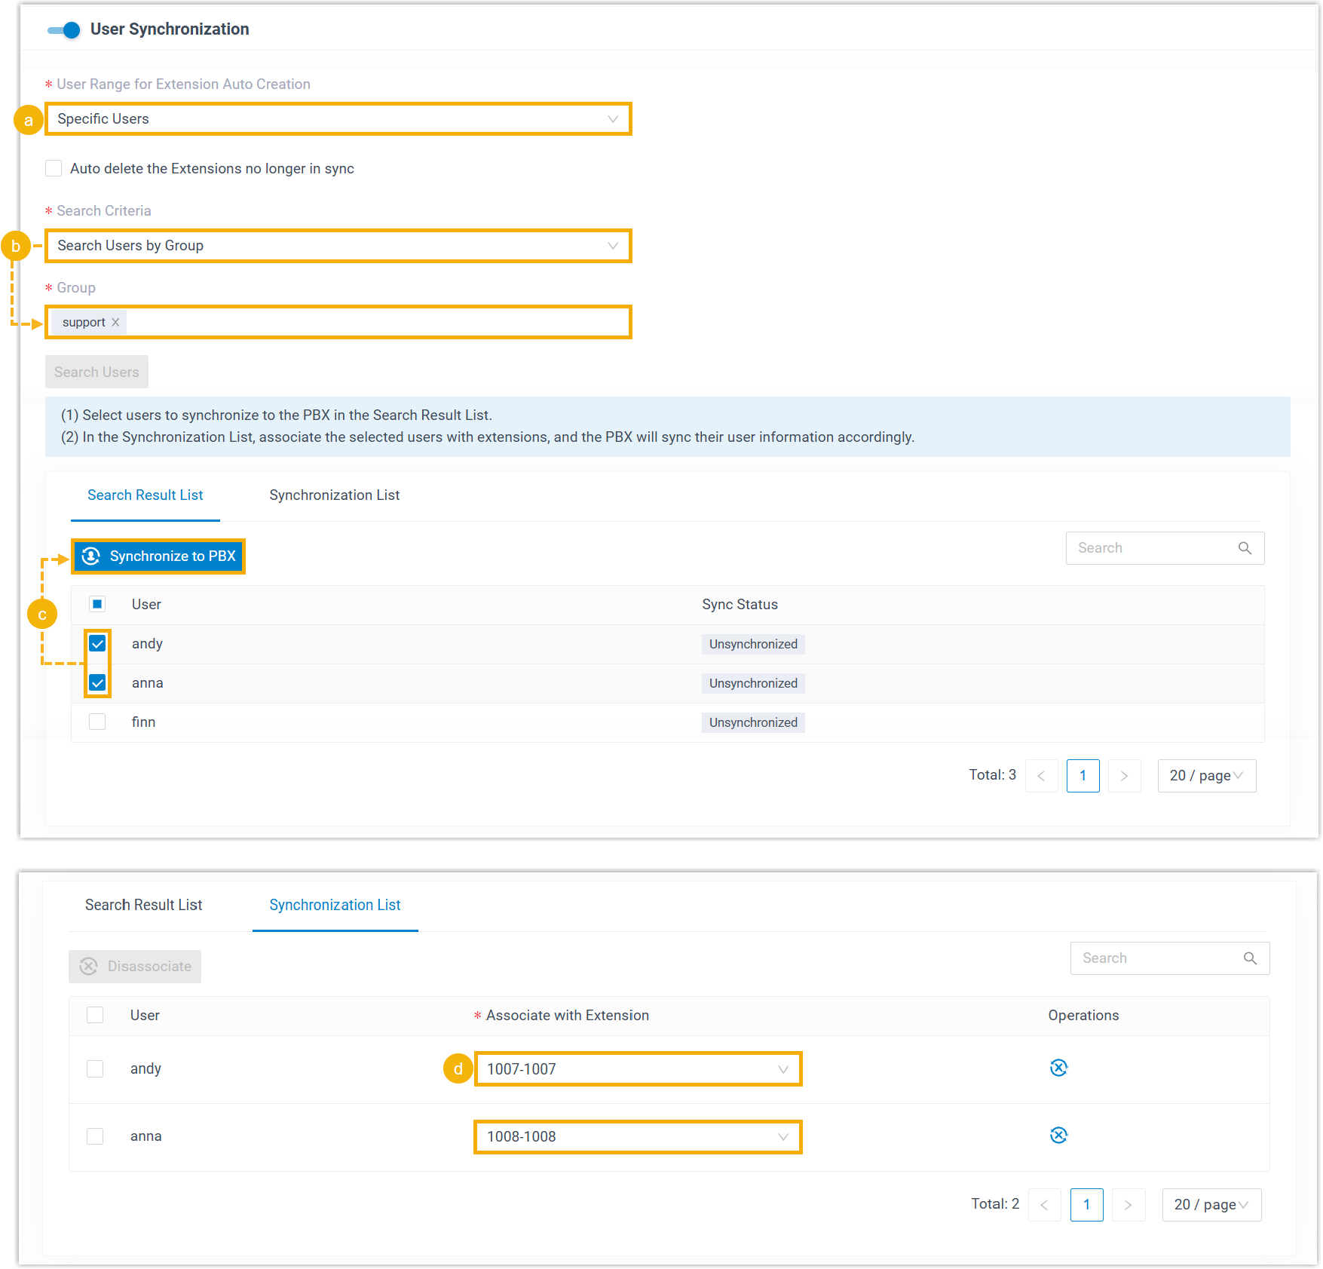
Task: Expand Search Criteria dropdown
Action: tap(338, 246)
